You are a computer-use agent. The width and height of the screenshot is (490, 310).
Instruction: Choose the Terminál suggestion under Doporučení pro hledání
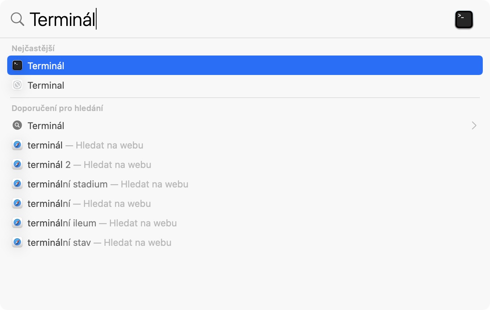pos(46,126)
